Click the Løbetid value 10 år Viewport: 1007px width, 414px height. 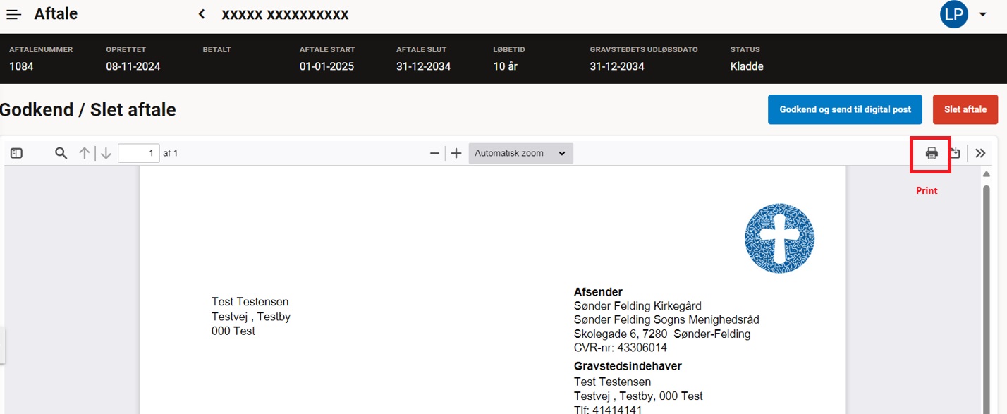pyautogui.click(x=505, y=66)
